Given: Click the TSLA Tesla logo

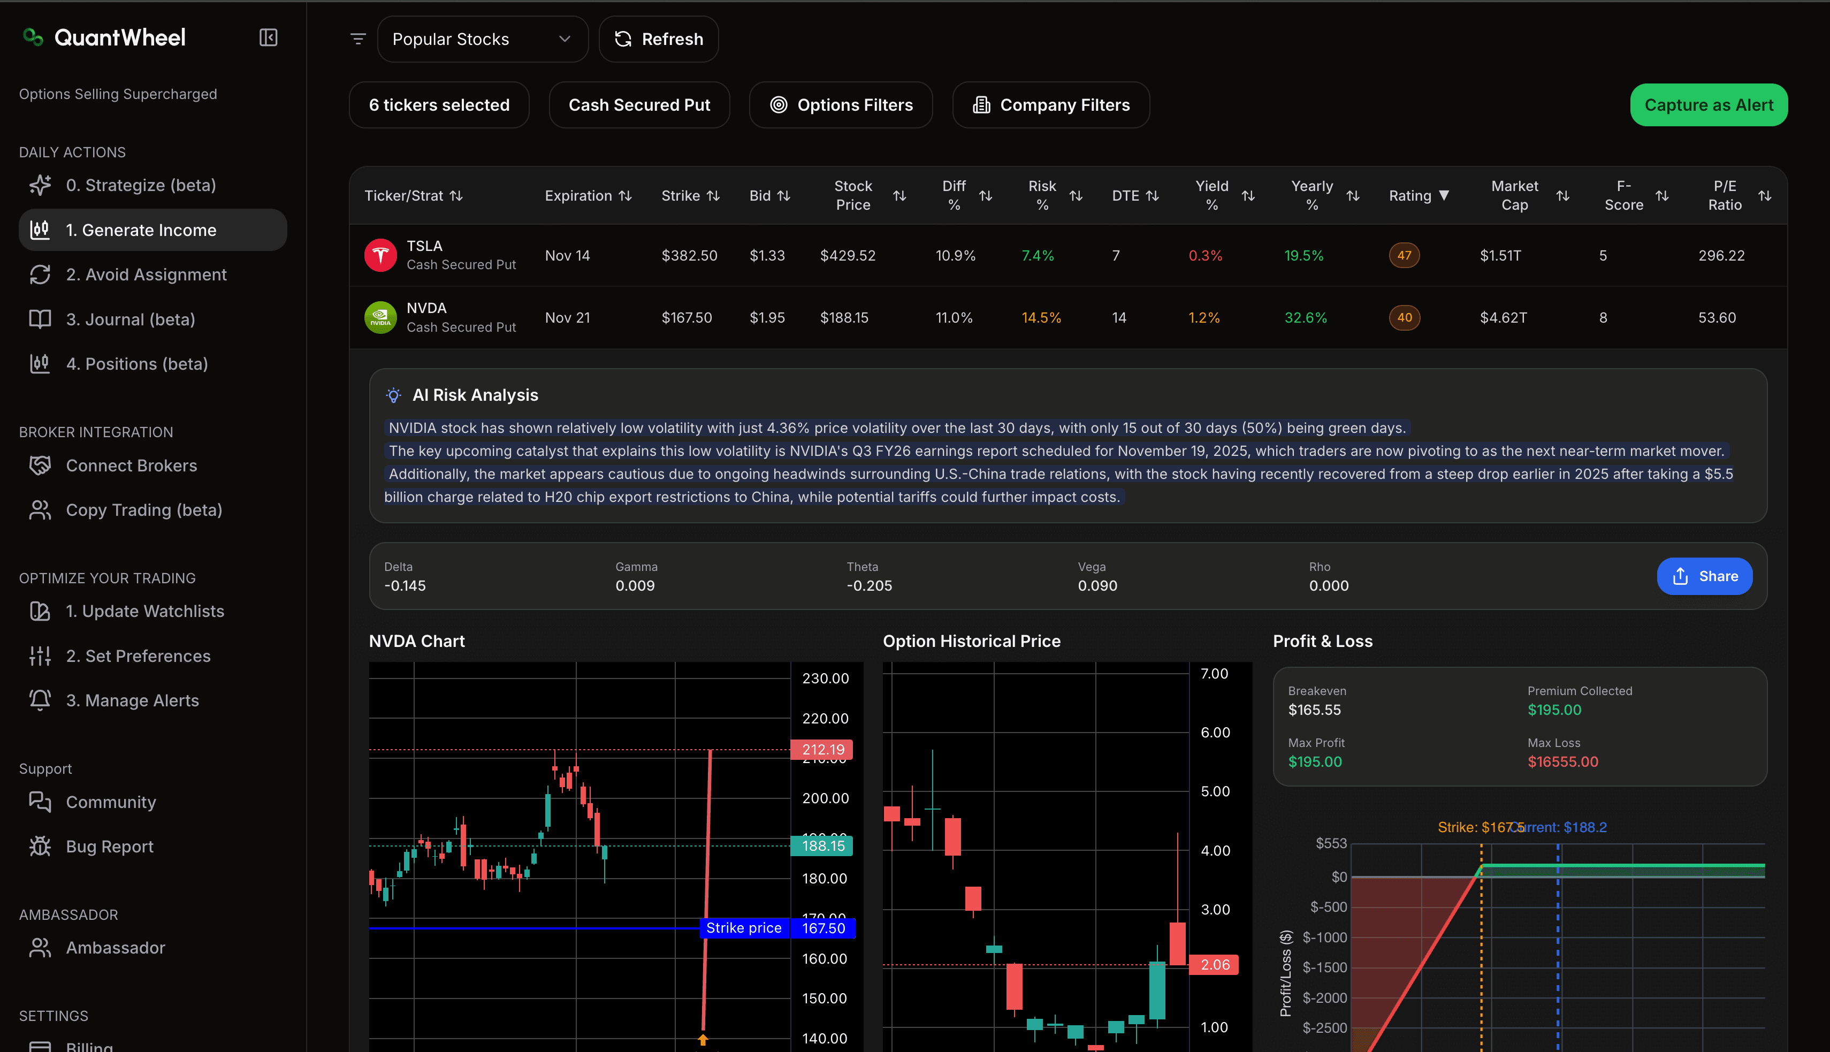Looking at the screenshot, I should point(381,255).
